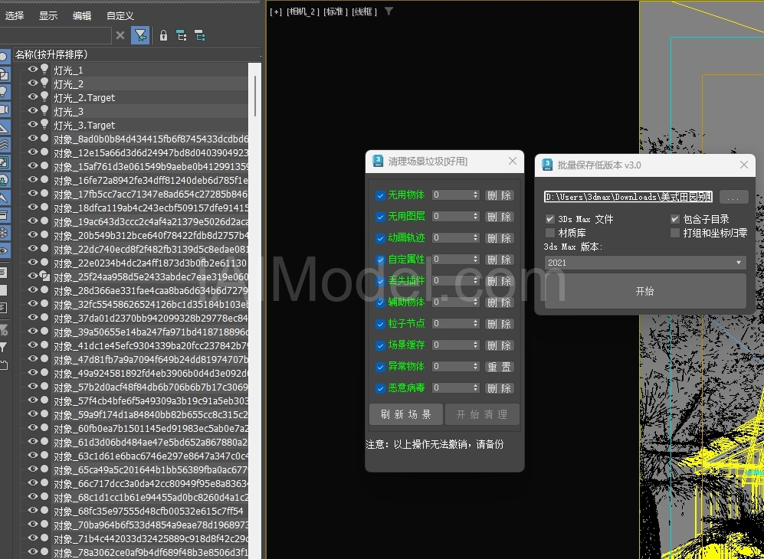This screenshot has height=559, width=764.
Task: Enable the 打组和坐标归零 checkbox
Action: pos(675,233)
